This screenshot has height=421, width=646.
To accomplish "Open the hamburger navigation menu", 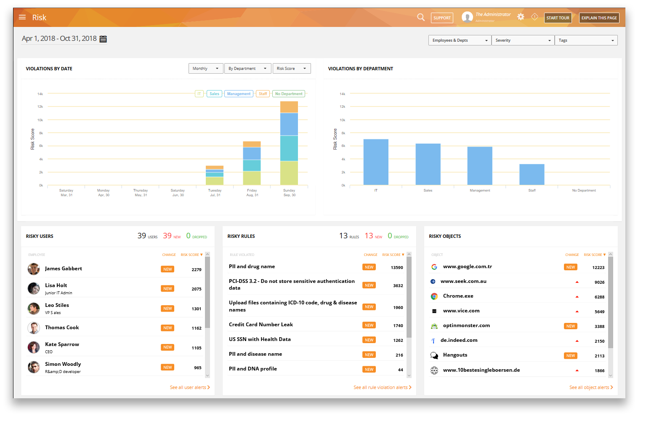I will [22, 18].
